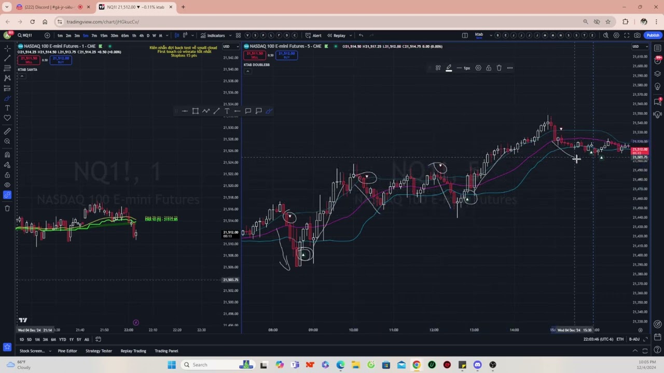Collapse the KTAB DOUBLEBB indicator legend
Image resolution: width=664 pixels, height=373 pixels.
tap(248, 71)
